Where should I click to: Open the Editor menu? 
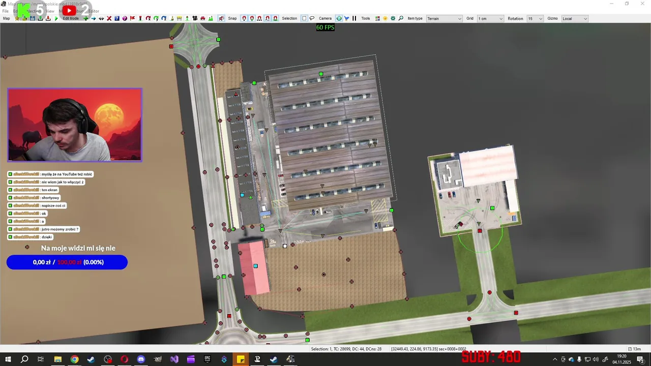(x=94, y=11)
